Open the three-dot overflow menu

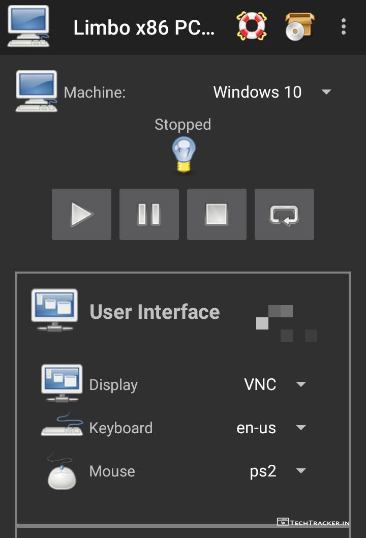(344, 26)
